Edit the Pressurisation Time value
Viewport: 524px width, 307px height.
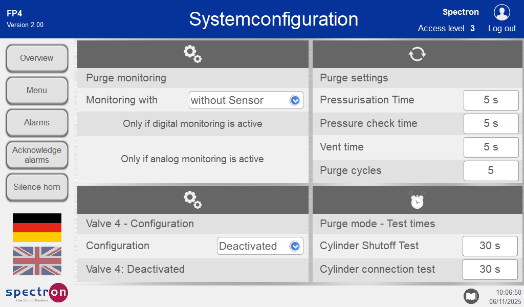pos(491,100)
